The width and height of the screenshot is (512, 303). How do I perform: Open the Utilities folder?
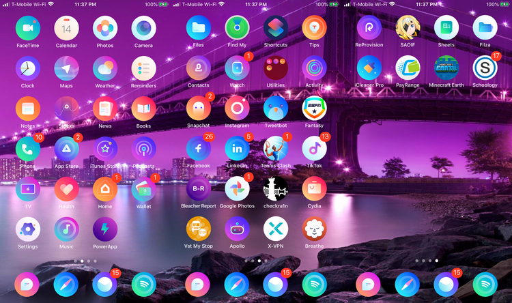click(x=276, y=68)
